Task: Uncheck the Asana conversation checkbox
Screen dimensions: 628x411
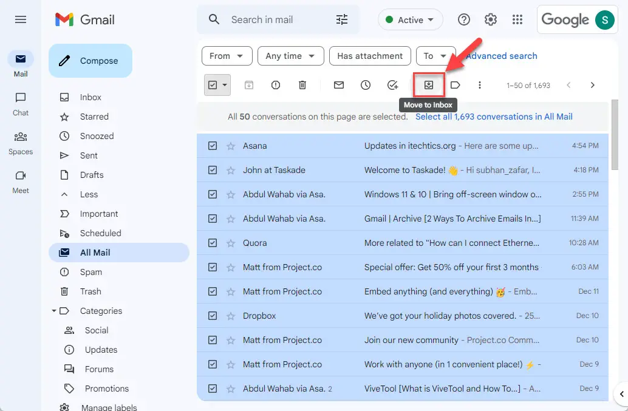Action: [x=213, y=146]
